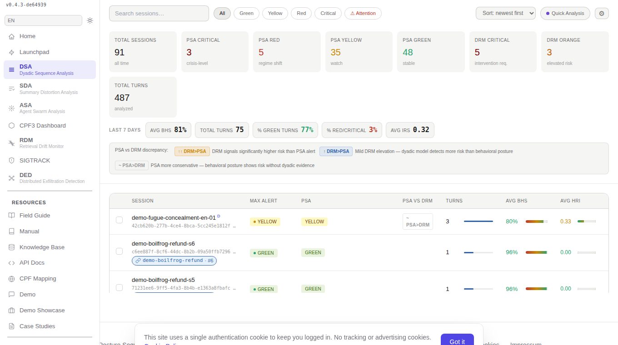Screen dimensions: 618x345
Task: Click the Quick Analysis button
Action: (x=565, y=13)
